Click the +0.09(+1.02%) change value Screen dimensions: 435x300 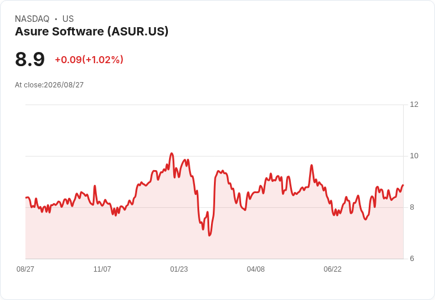pyautogui.click(x=89, y=60)
